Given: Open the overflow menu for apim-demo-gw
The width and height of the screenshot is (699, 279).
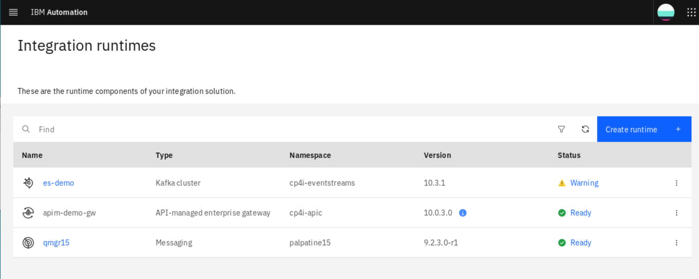Looking at the screenshot, I should (x=677, y=213).
